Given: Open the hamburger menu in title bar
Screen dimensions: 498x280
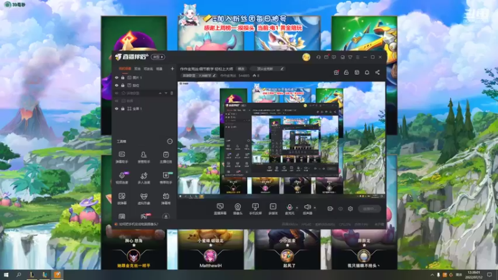Looking at the screenshot, I should (357, 57).
